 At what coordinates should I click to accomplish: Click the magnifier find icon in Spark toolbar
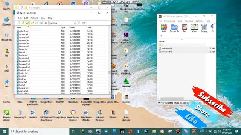79,23
